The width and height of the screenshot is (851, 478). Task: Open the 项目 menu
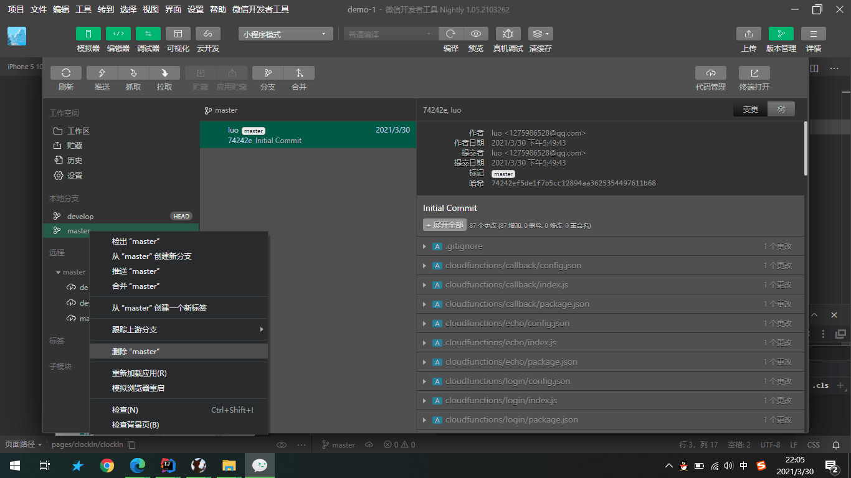tap(16, 9)
